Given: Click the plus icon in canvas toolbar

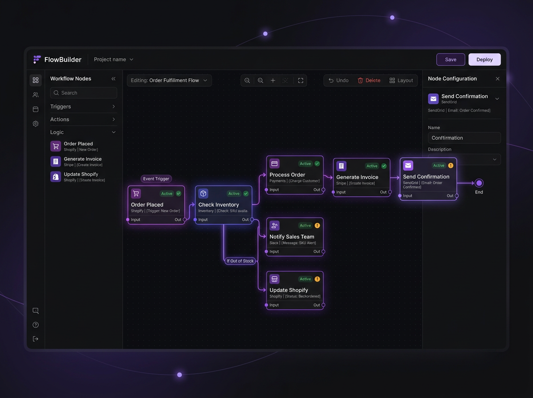Looking at the screenshot, I should pyautogui.click(x=273, y=80).
